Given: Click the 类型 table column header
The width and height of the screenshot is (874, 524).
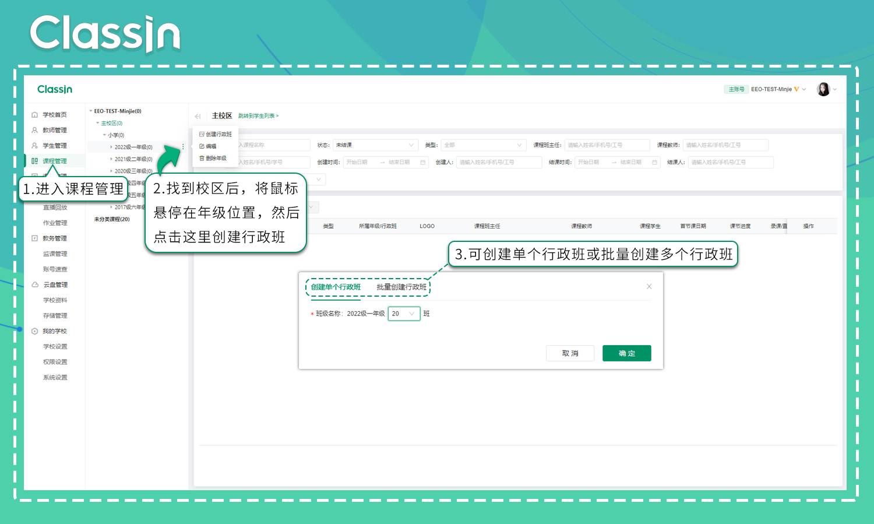Looking at the screenshot, I should (x=329, y=226).
